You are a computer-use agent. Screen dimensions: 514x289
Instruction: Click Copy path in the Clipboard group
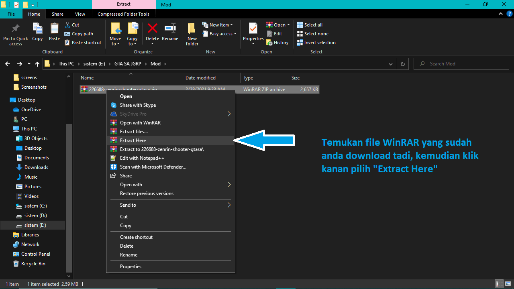[79, 34]
